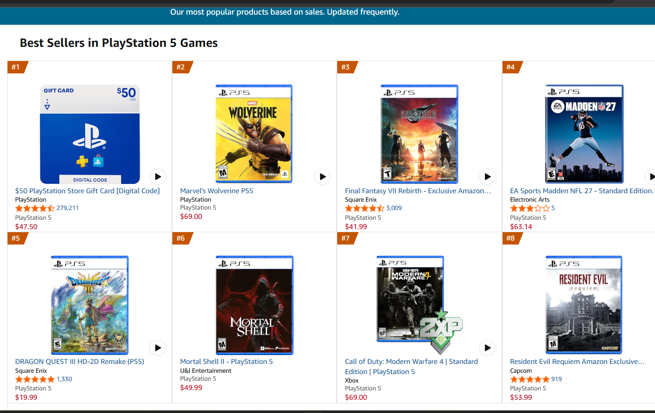Open the $50 PlayStation Store Gift Card link
This screenshot has width=655, height=413.
pyautogui.click(x=87, y=191)
